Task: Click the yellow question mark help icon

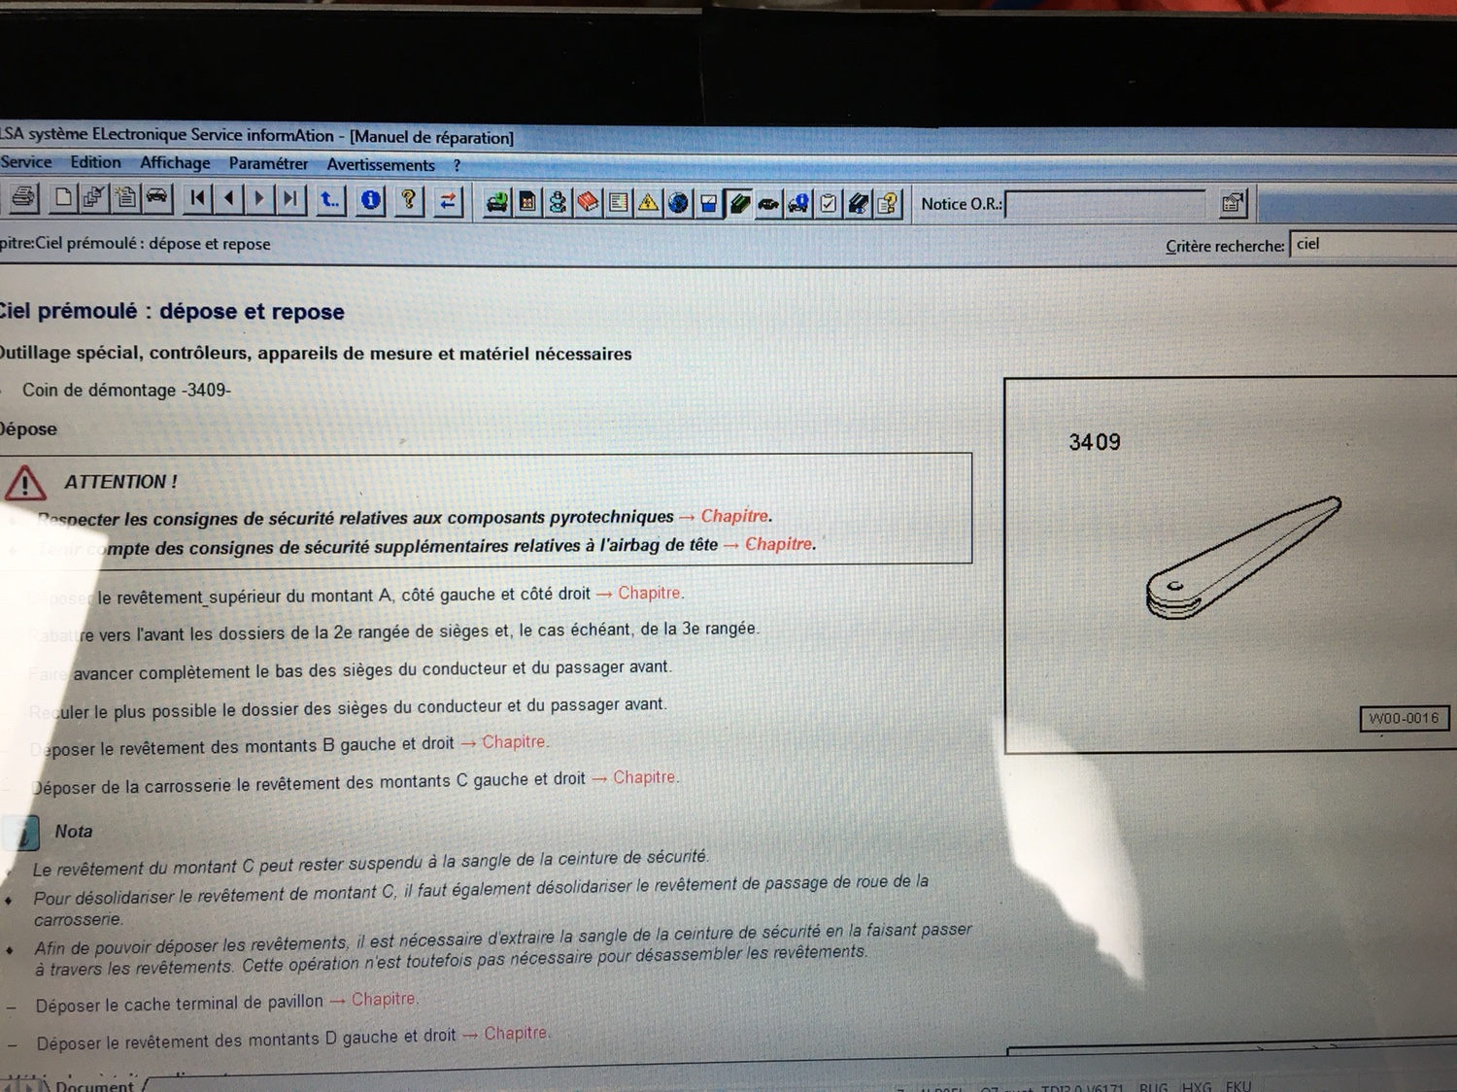Action: [x=409, y=200]
